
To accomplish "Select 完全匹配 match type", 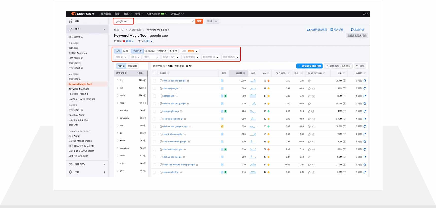I will tap(162, 51).
